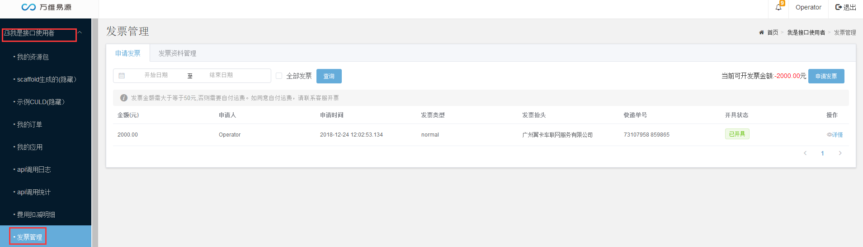View 详情 for the 2000.00 invoice
This screenshot has width=863, height=247.
835,135
